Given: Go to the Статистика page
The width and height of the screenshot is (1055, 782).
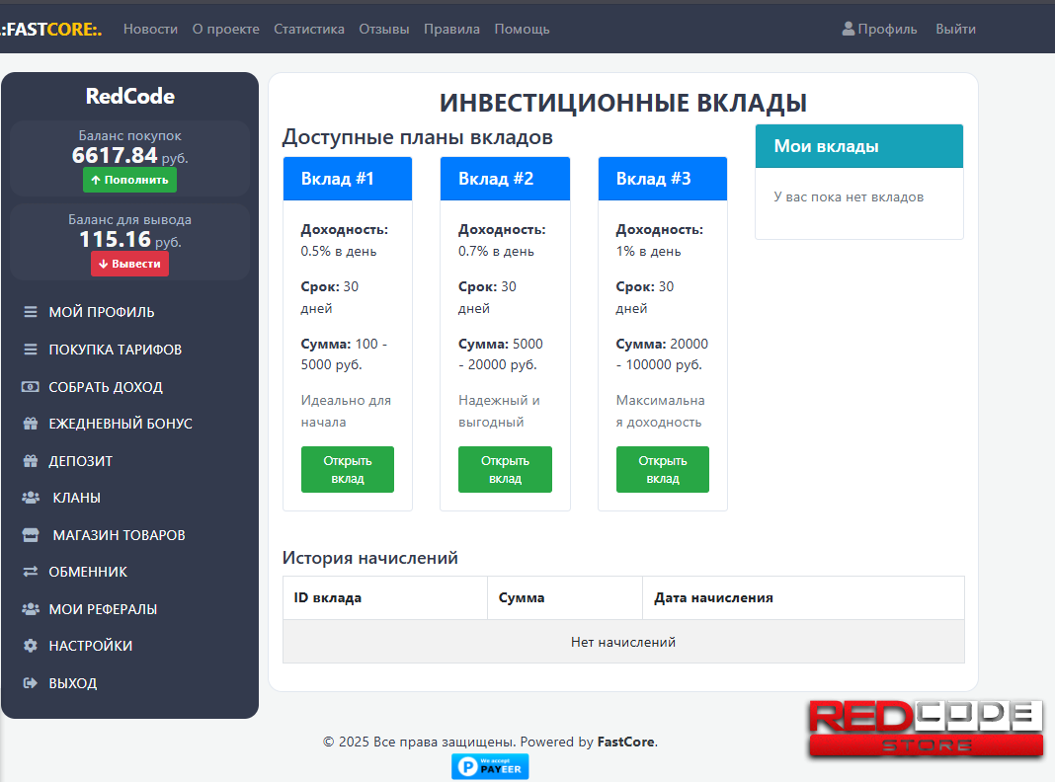Looking at the screenshot, I should pos(309,30).
